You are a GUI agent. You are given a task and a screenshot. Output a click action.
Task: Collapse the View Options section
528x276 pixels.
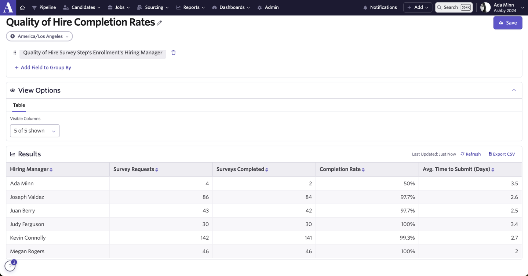click(514, 90)
